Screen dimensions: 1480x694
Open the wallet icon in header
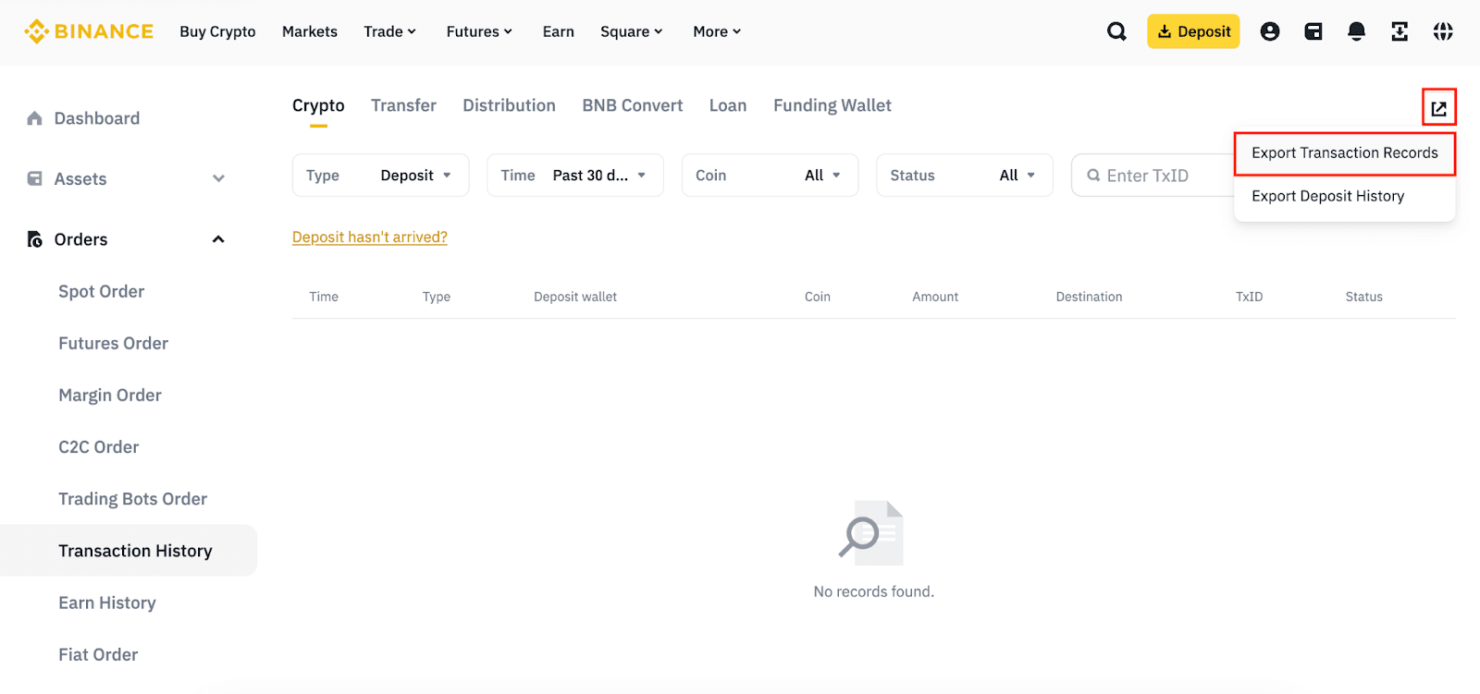(x=1313, y=31)
